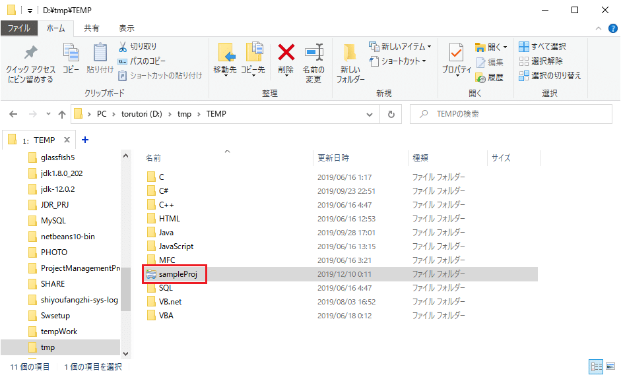
Task: Add a new tab with plus button
Action: click(x=84, y=140)
